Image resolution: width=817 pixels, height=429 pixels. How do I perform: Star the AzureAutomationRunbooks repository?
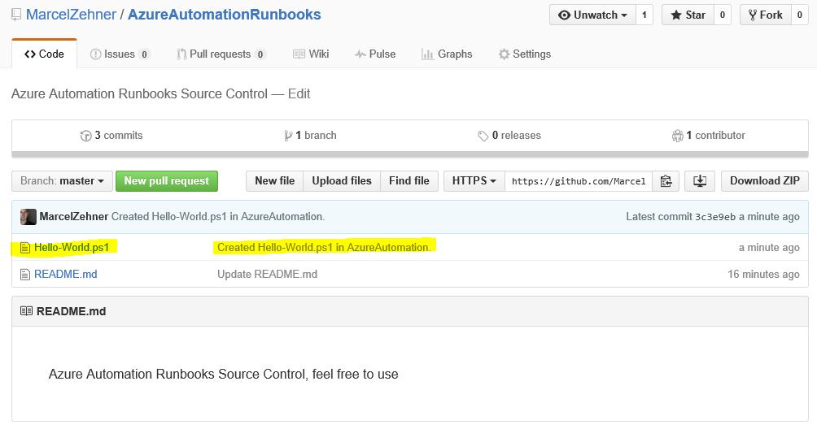[687, 15]
